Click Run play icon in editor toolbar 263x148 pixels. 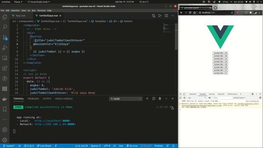[160, 16]
